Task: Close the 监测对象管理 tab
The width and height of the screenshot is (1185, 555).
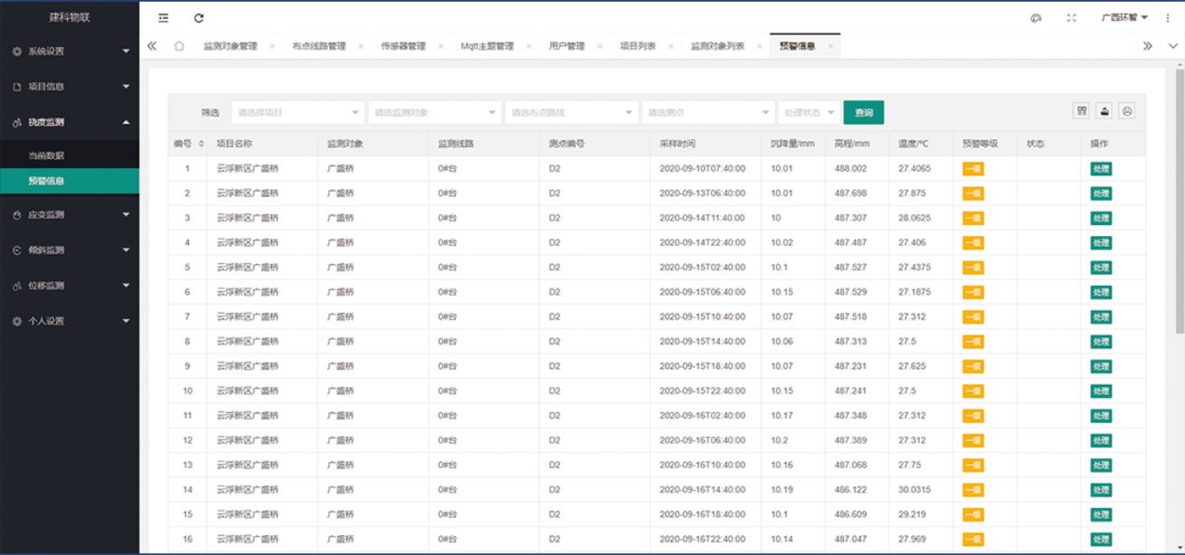Action: pos(272,46)
